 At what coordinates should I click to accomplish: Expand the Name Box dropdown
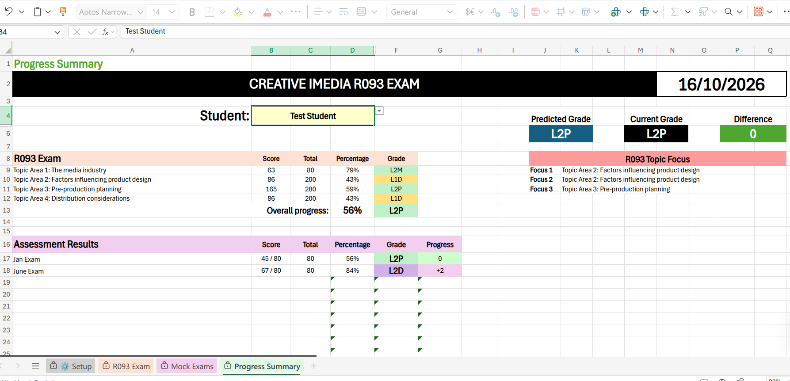pos(57,32)
